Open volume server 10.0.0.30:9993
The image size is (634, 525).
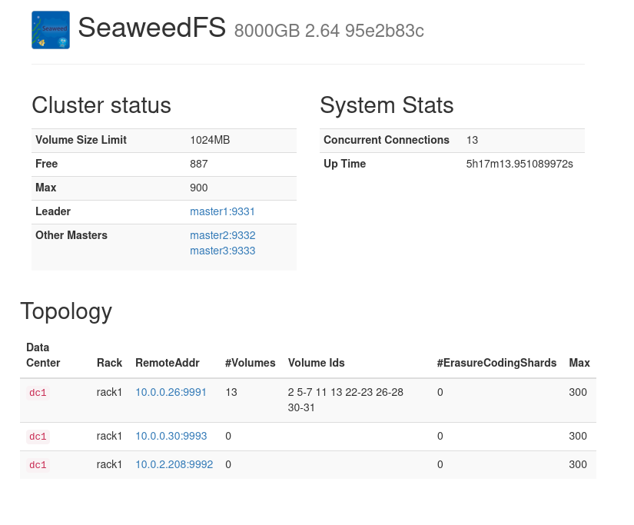pyautogui.click(x=171, y=436)
